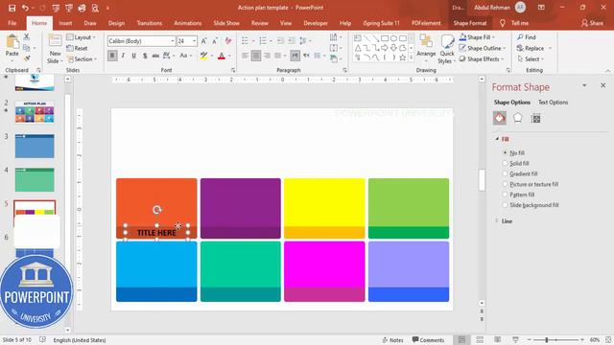Viewport: 614px width, 345px height.
Task: Open the Animations ribbon tab
Action: [x=188, y=23]
